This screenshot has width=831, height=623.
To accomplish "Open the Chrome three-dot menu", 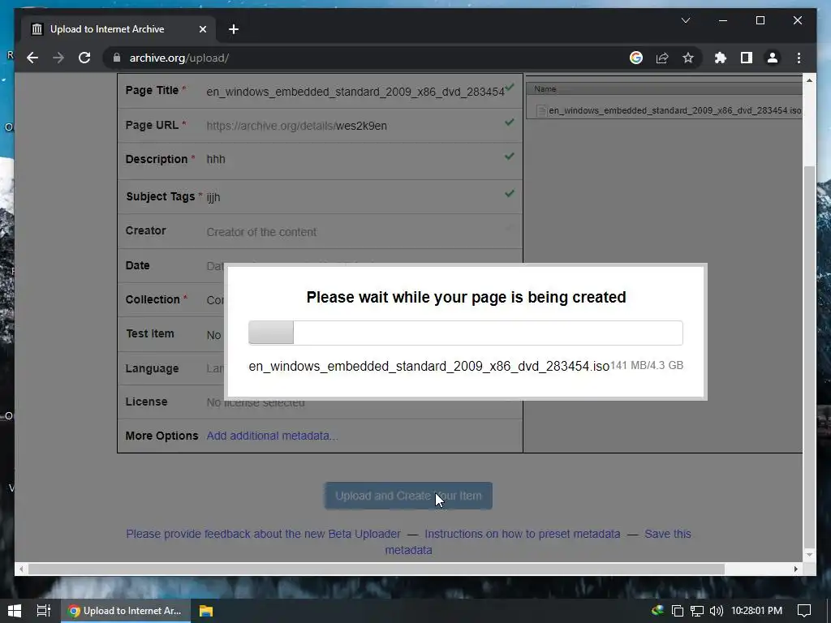I will point(799,58).
